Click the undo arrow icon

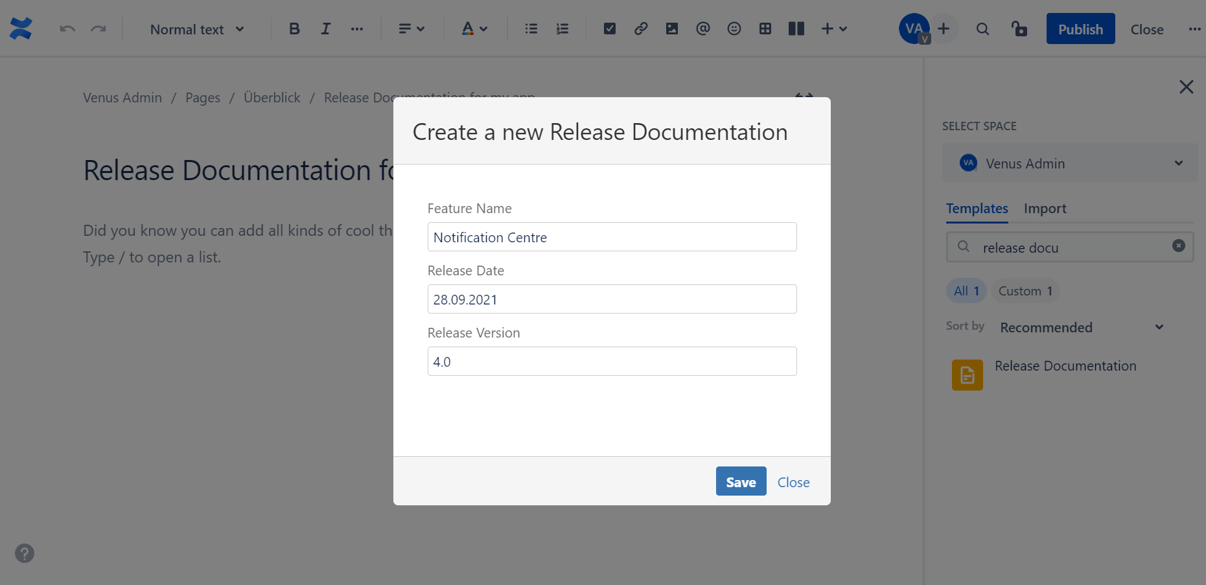coord(67,29)
